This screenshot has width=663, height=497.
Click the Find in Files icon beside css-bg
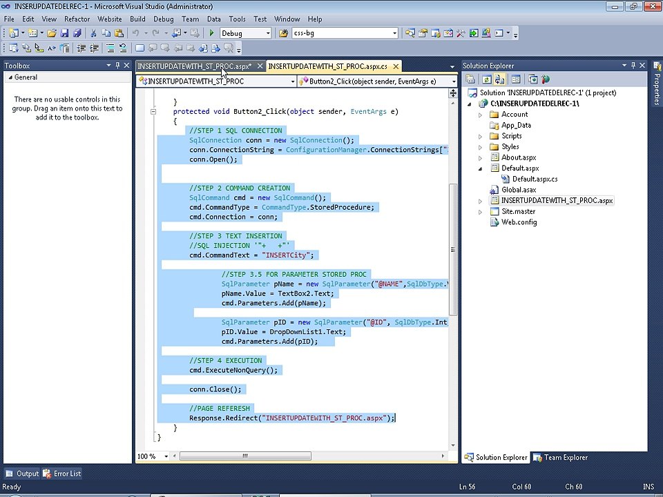coord(283,33)
